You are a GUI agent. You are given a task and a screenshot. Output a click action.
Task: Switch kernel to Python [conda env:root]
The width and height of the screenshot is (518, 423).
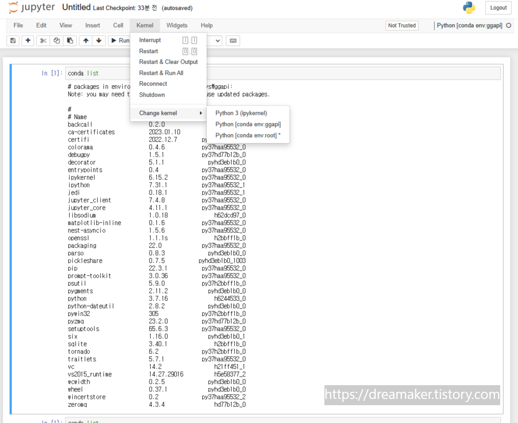click(248, 135)
